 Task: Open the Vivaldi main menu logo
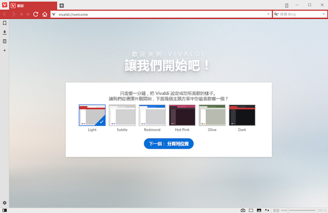pos(4,5)
